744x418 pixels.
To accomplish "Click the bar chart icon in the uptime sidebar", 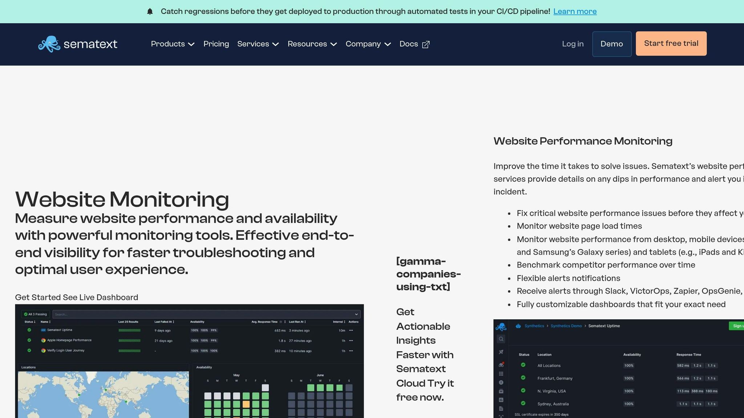I will 501,400.
